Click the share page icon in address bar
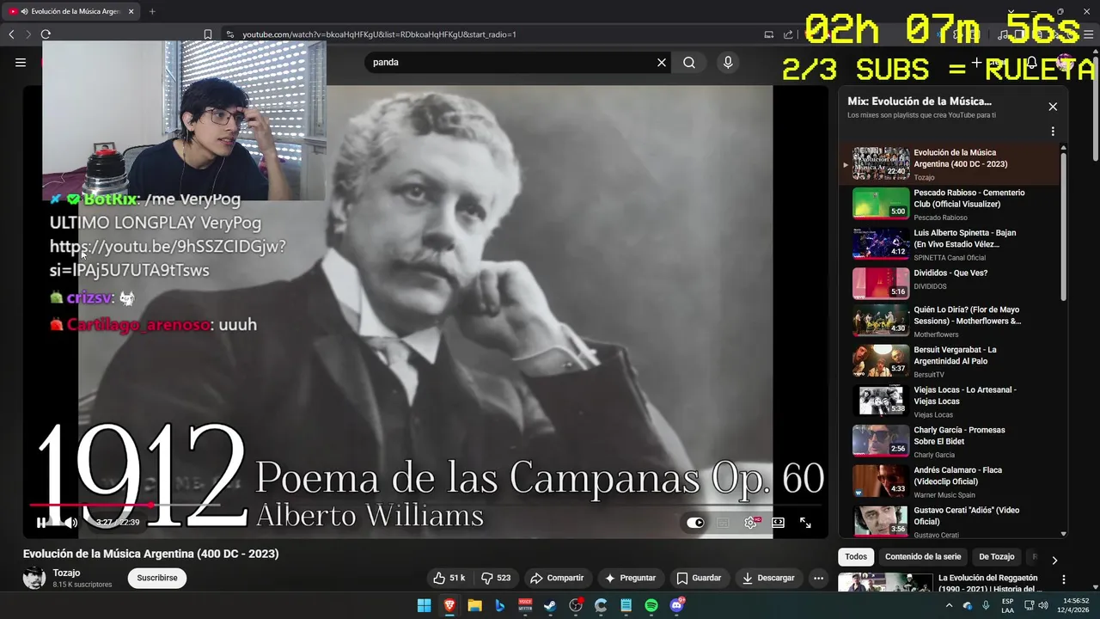 tap(788, 34)
